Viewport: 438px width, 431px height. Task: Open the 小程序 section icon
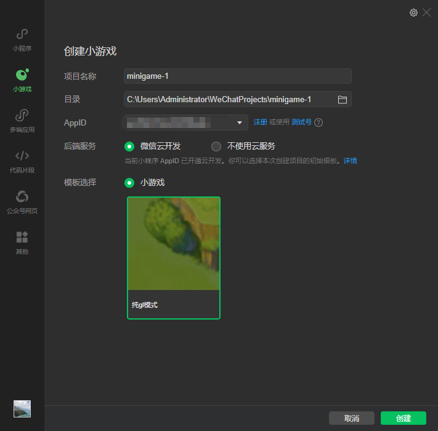22,34
